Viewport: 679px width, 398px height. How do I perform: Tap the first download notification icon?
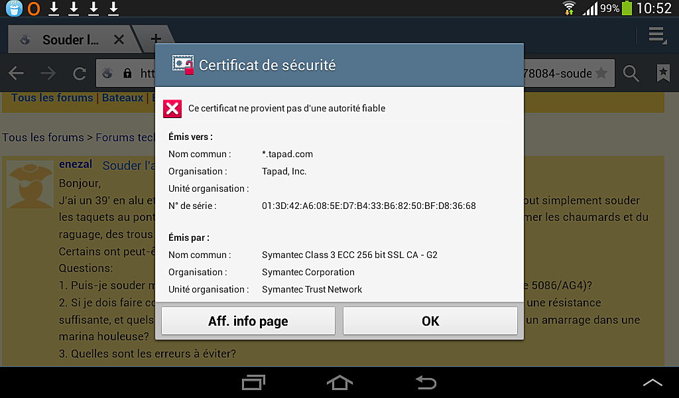pyautogui.click(x=54, y=8)
